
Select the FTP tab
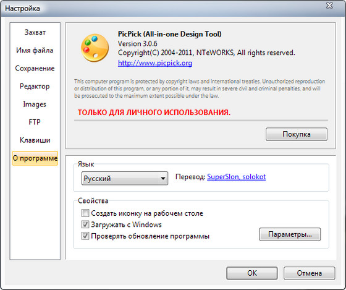pyautogui.click(x=35, y=122)
